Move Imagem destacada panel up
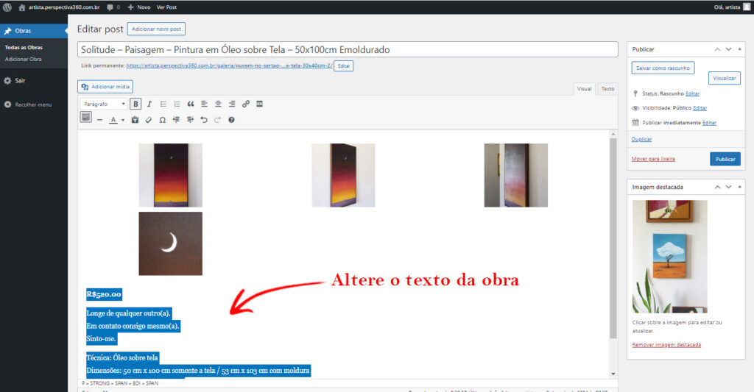This screenshot has height=392, width=754. click(x=717, y=187)
